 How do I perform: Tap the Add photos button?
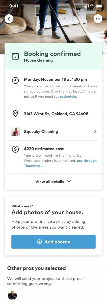tap(54, 242)
